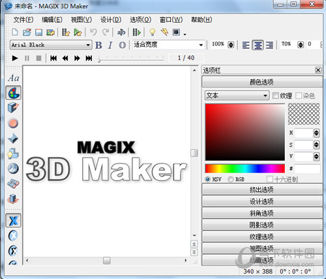Open the 选项(O) menu

pyautogui.click(x=140, y=20)
